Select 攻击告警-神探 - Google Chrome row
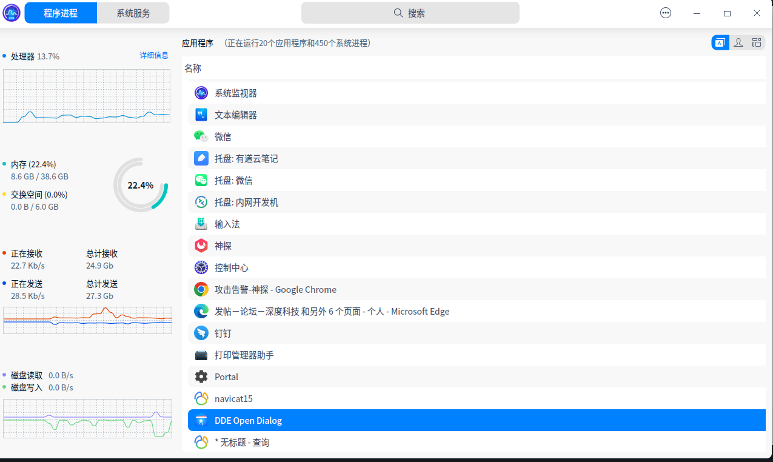Viewport: 773px width, 462px height. [x=477, y=289]
